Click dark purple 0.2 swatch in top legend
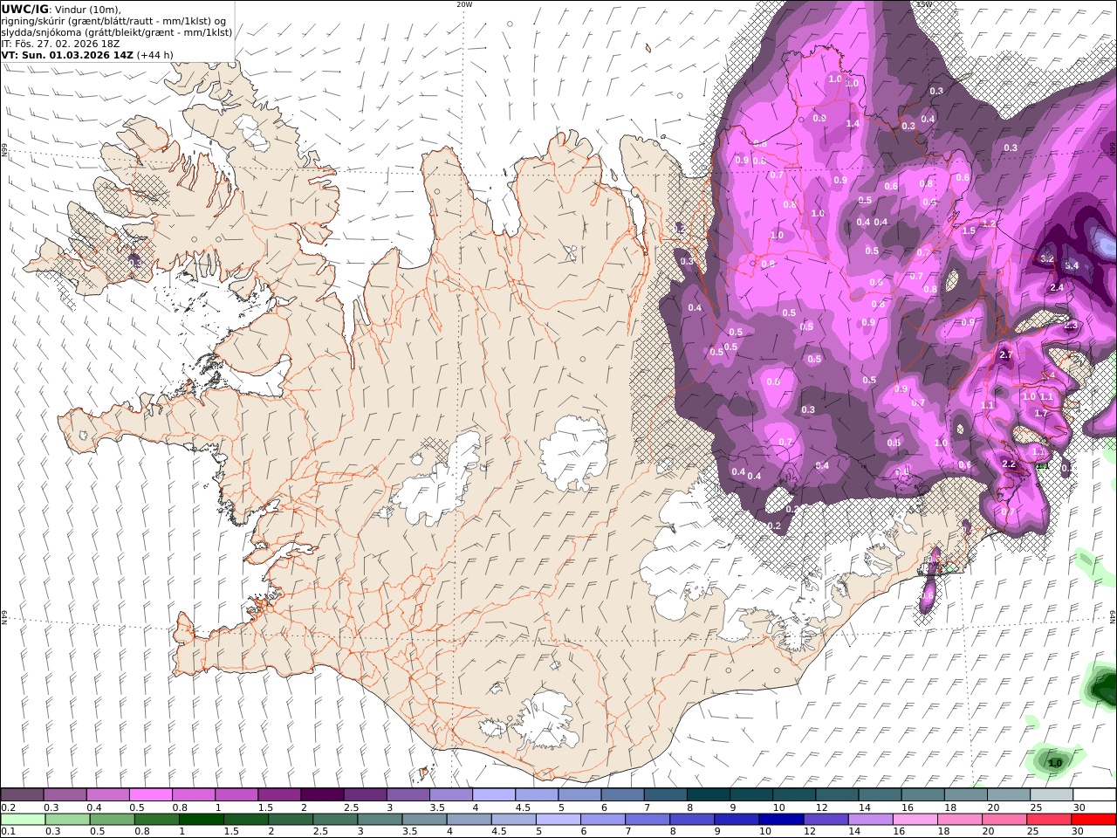 [x=22, y=795]
